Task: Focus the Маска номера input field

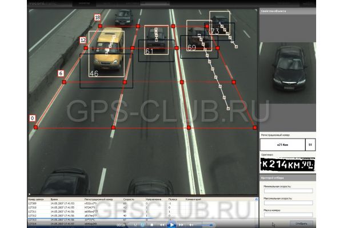Action: 288,215
